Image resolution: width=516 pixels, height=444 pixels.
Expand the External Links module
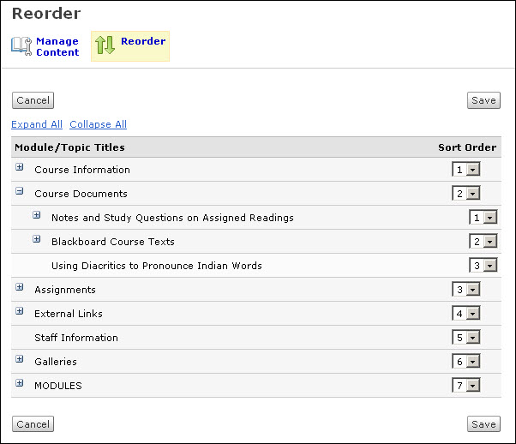pos(20,312)
